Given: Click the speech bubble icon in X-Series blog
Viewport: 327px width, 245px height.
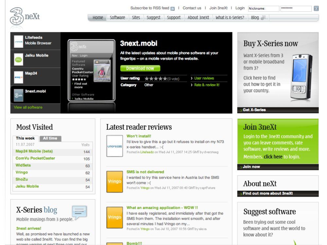Looking at the screenshot, I should [x=78, y=212].
